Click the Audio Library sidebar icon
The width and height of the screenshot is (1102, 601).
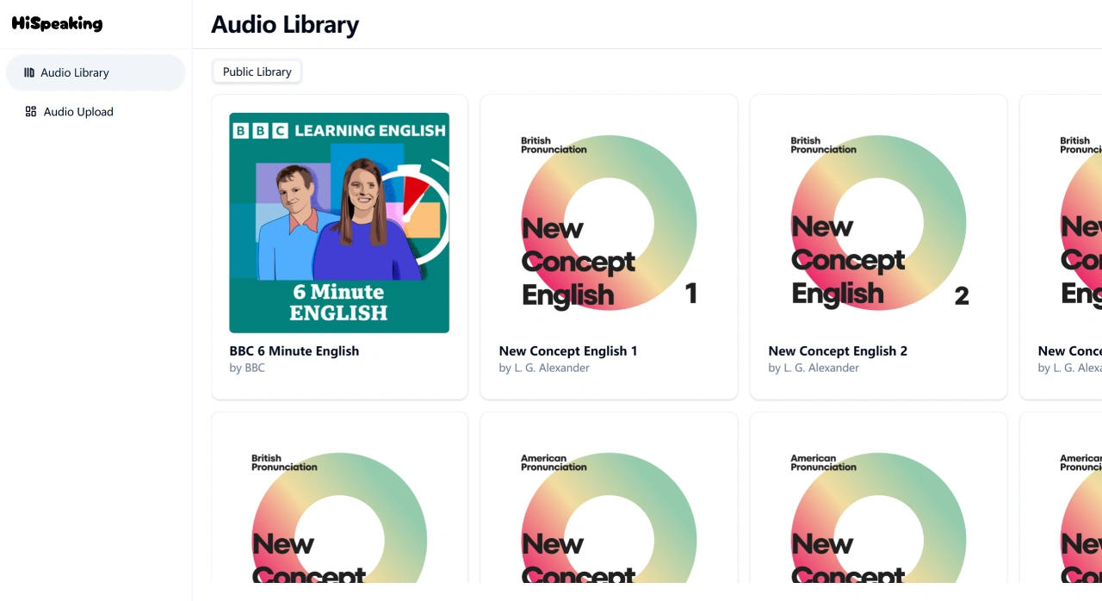pos(29,72)
